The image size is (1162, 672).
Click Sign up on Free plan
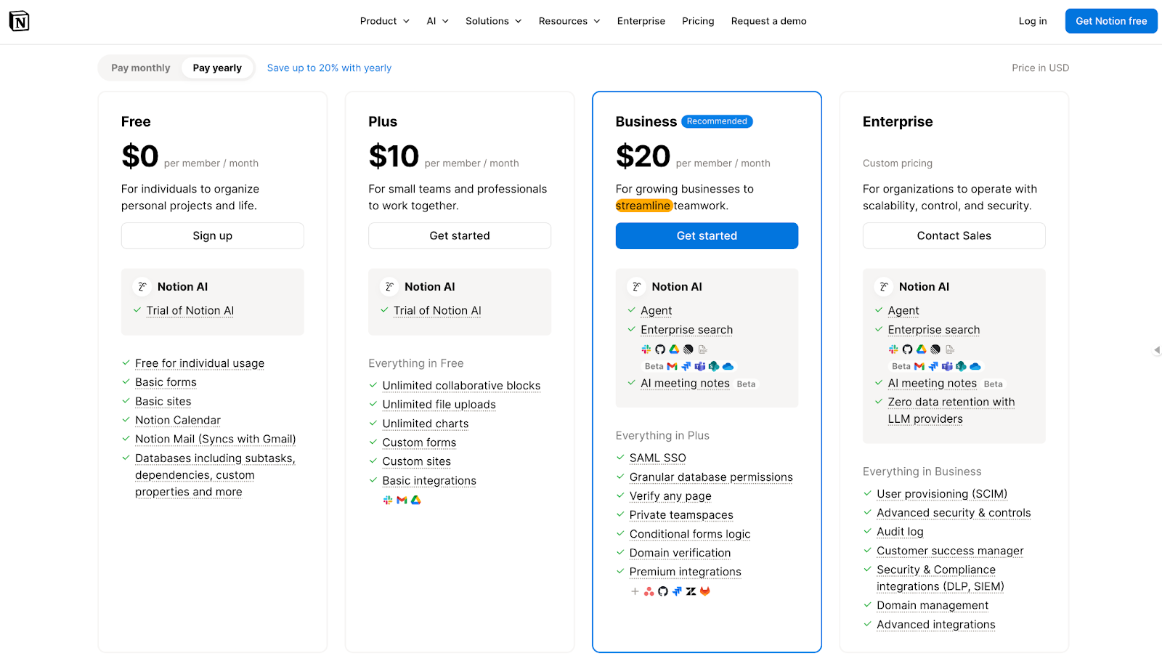213,235
